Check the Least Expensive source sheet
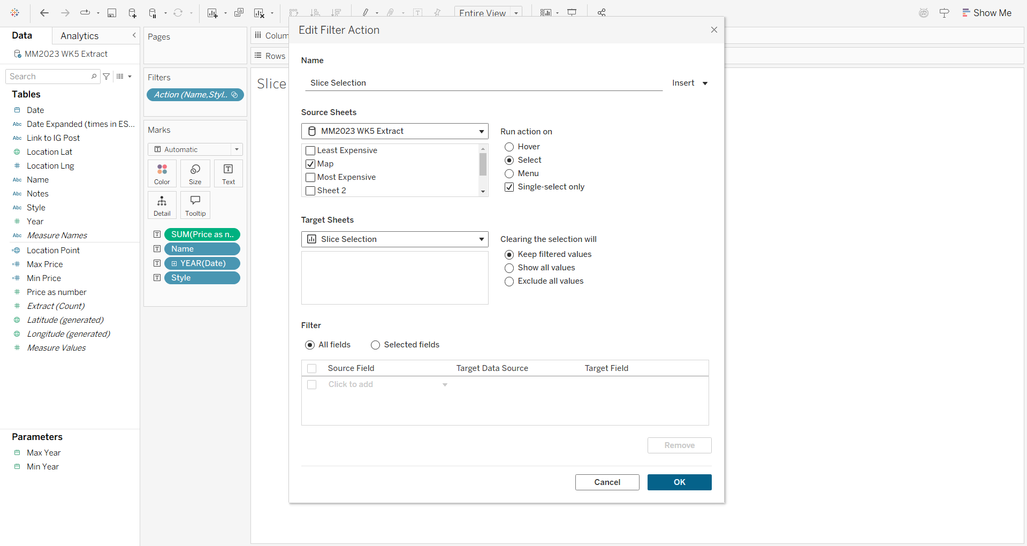This screenshot has width=1027, height=546. tap(310, 151)
